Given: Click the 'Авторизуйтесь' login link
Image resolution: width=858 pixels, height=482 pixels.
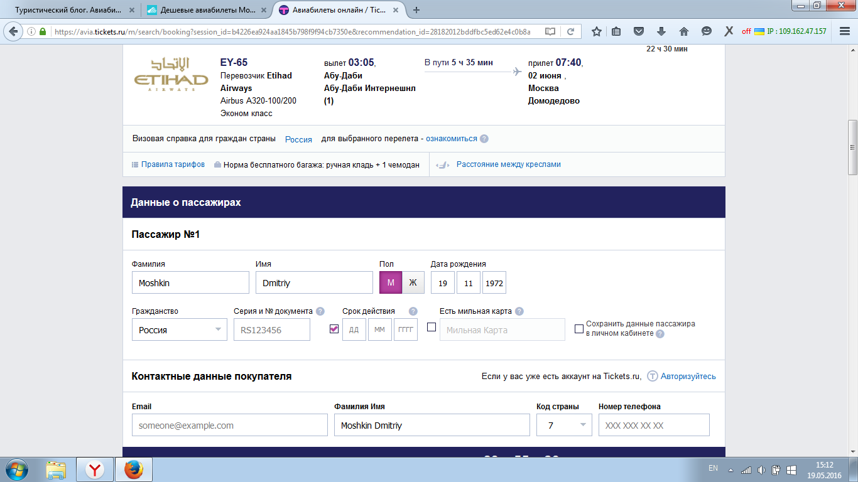Looking at the screenshot, I should [x=688, y=377].
